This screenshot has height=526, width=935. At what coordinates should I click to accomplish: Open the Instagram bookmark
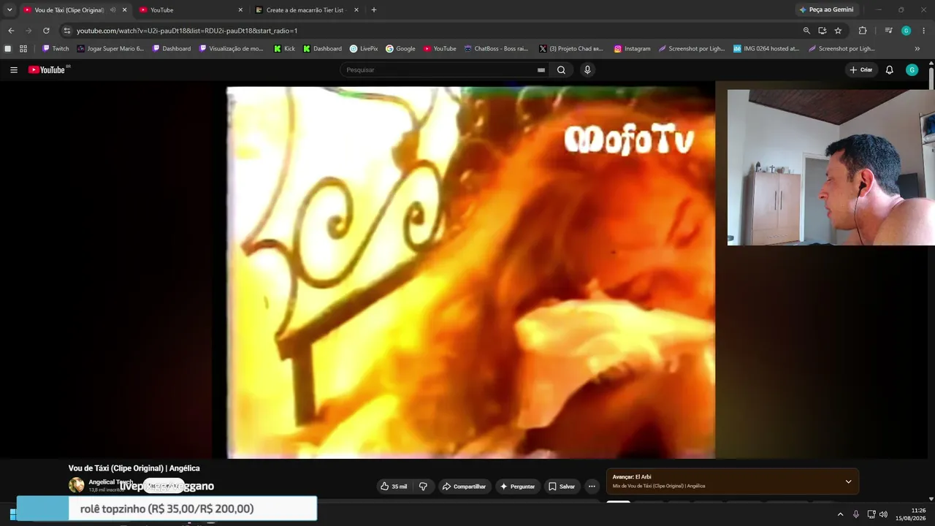coord(632,49)
